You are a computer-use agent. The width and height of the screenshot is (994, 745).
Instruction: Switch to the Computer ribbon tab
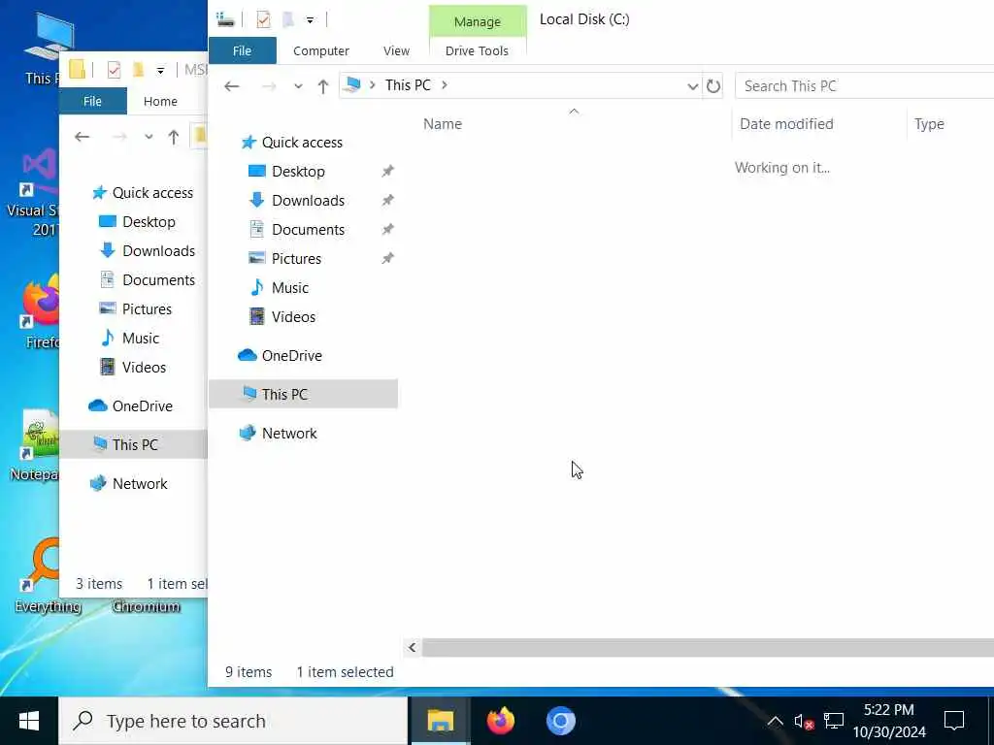coord(320,50)
